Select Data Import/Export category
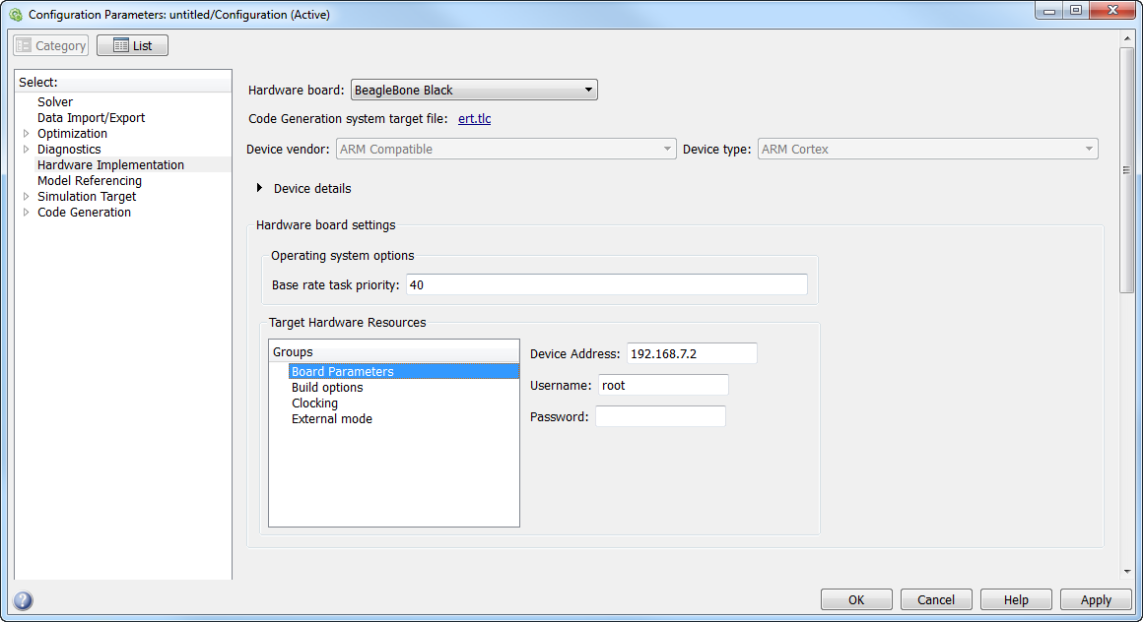Viewport: 1143px width, 622px height. coord(91,118)
